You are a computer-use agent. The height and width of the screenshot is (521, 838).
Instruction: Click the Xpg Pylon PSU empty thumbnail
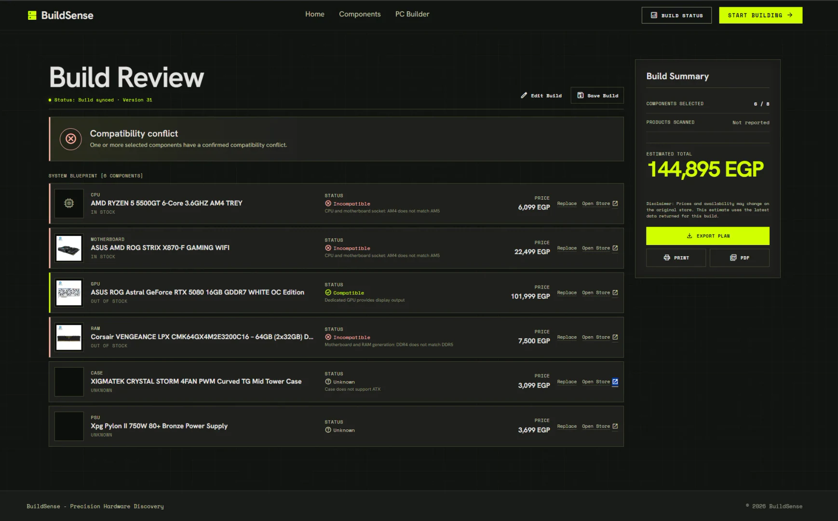[69, 426]
